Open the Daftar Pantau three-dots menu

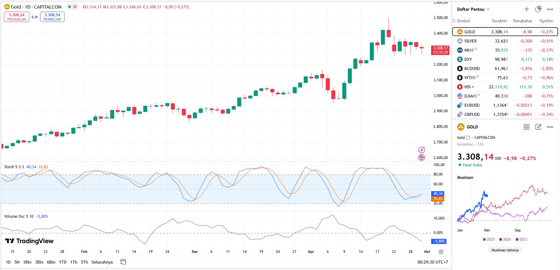coord(550,9)
